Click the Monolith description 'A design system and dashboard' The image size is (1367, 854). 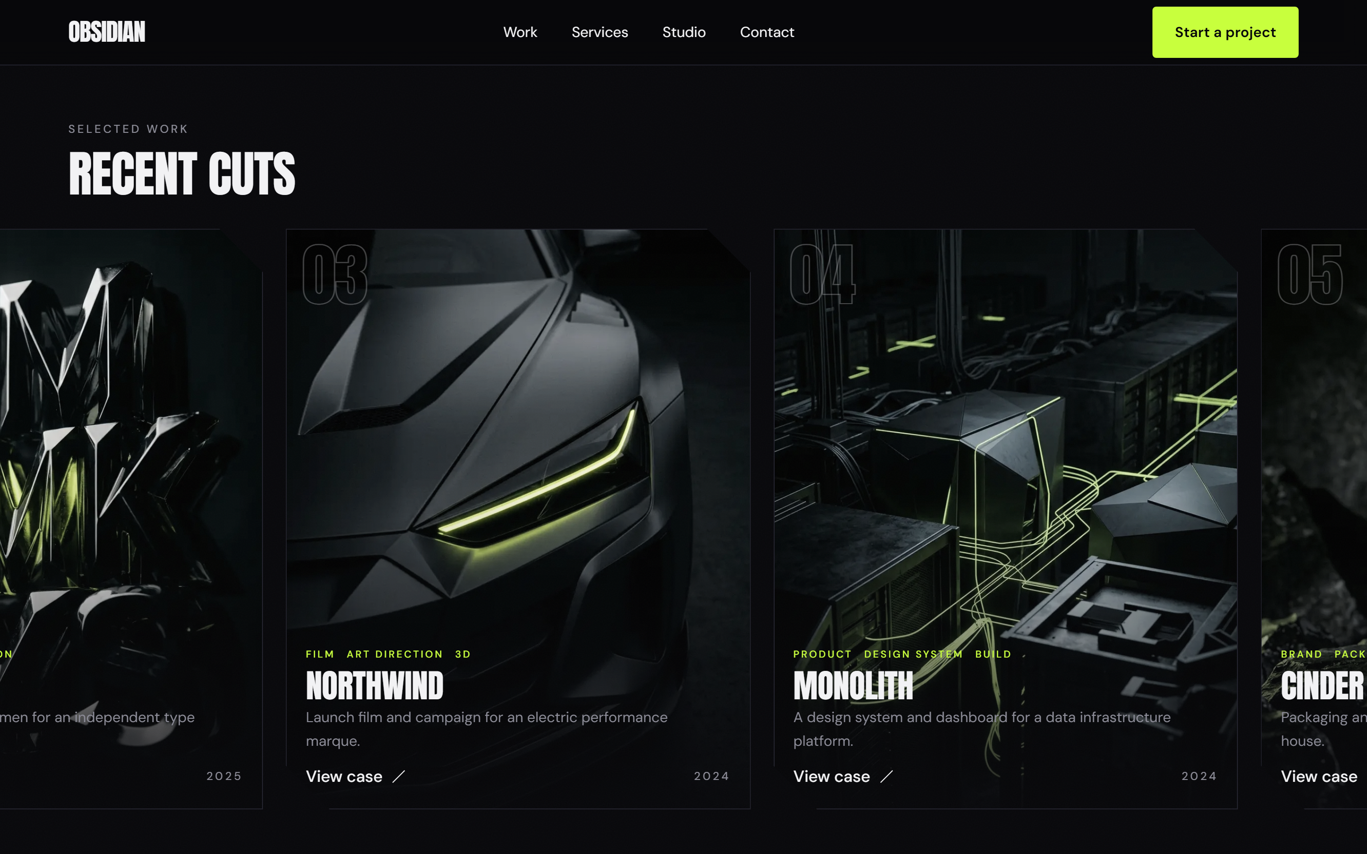[x=982, y=729]
